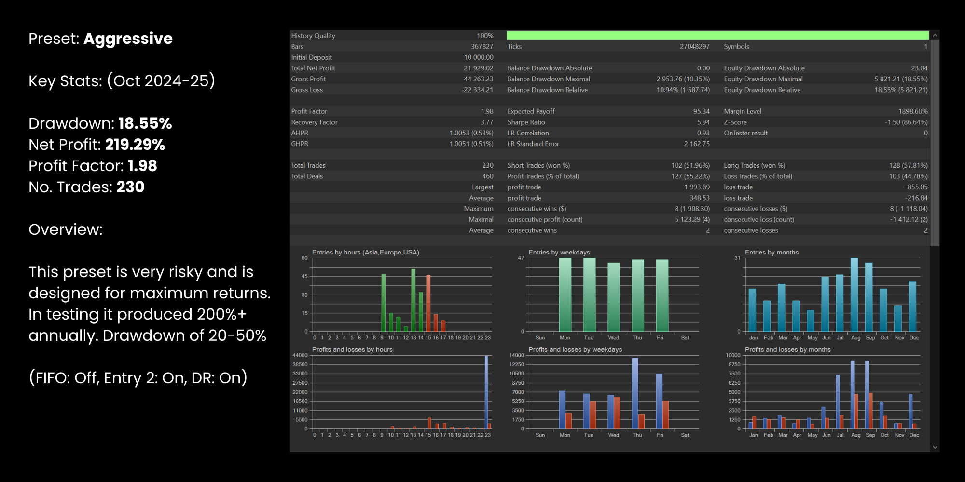965x482 pixels.
Task: Click the scroll up arrow on report
Action: (935, 36)
